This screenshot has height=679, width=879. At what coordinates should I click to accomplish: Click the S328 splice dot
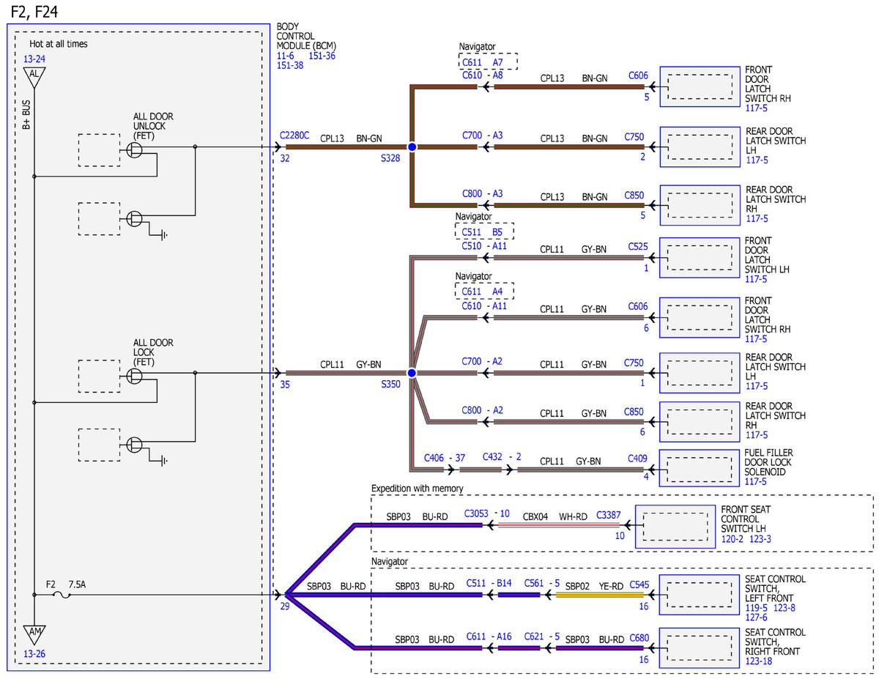point(412,147)
